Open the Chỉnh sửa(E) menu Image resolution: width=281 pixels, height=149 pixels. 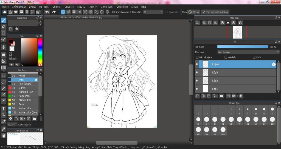click(x=19, y=7)
